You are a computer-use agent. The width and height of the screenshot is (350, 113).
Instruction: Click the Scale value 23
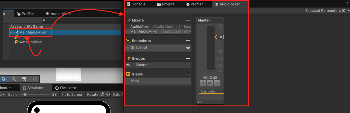(54, 95)
